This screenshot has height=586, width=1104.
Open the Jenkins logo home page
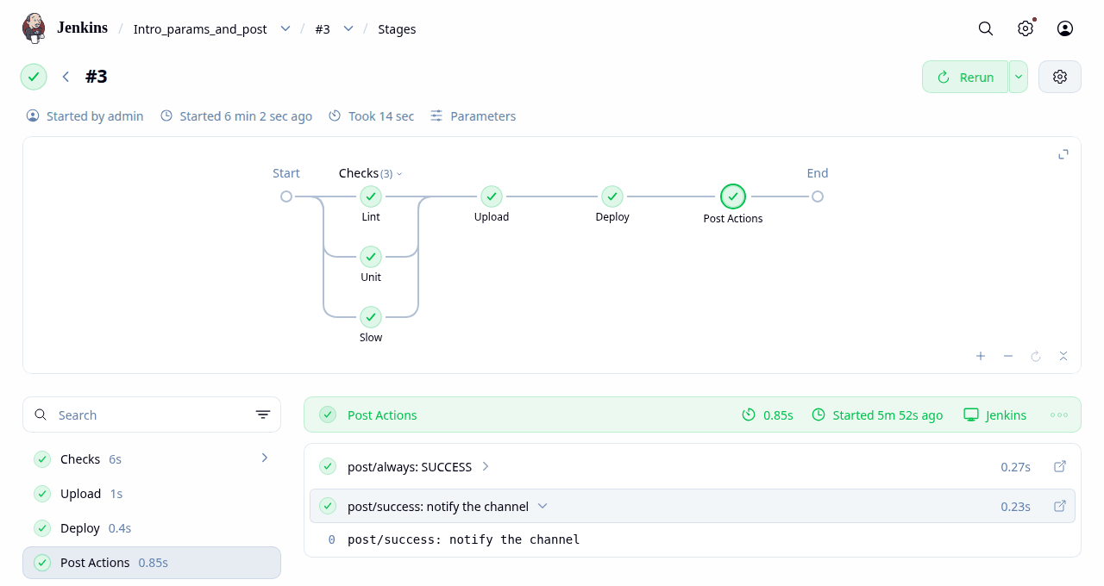tap(34, 28)
